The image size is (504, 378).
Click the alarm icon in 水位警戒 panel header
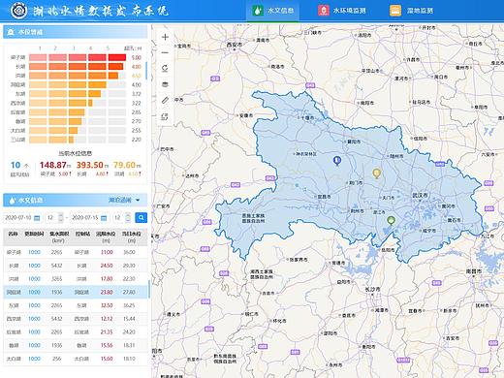pyautogui.click(x=11, y=32)
